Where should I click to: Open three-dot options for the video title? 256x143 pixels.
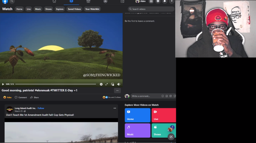coord(117,91)
